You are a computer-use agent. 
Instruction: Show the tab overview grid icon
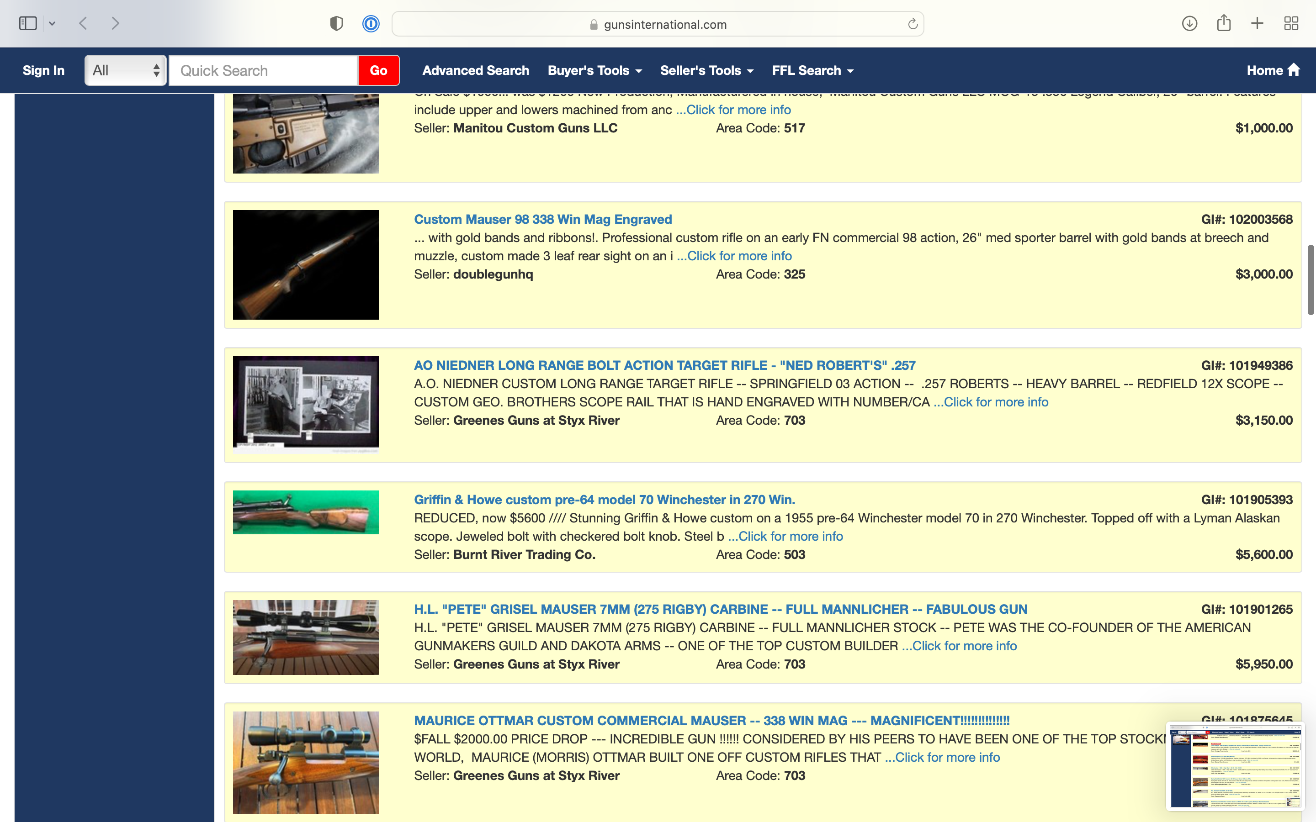(x=1291, y=23)
